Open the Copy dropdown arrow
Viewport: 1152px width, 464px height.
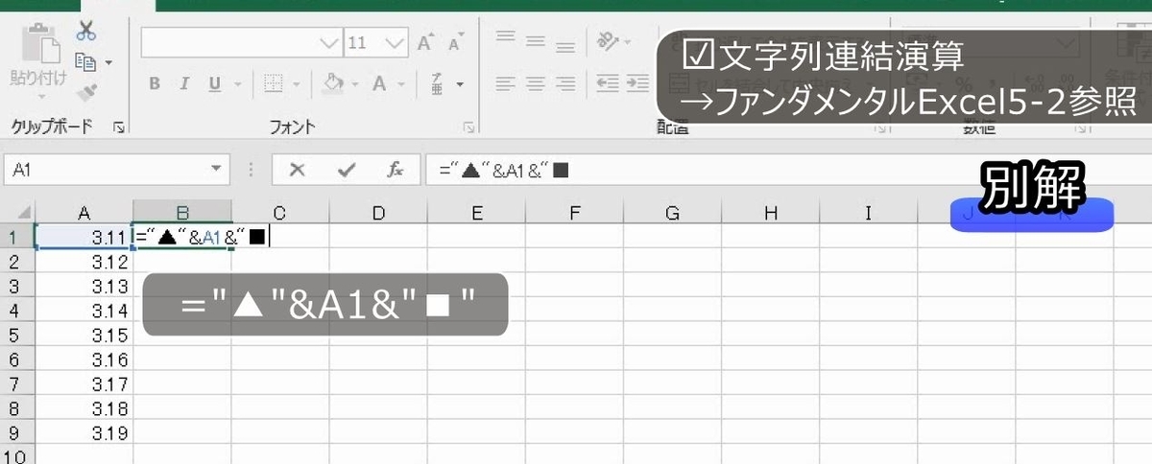point(108,63)
